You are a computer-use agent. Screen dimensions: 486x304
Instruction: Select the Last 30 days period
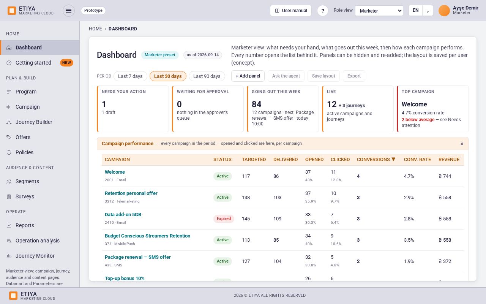pos(168,76)
